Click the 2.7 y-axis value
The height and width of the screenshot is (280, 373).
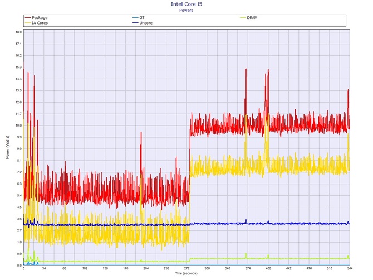(19, 230)
